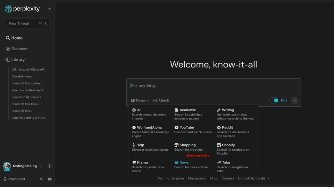This screenshot has width=334, height=187.
Task: Go to Home in sidebar
Action: (14, 38)
